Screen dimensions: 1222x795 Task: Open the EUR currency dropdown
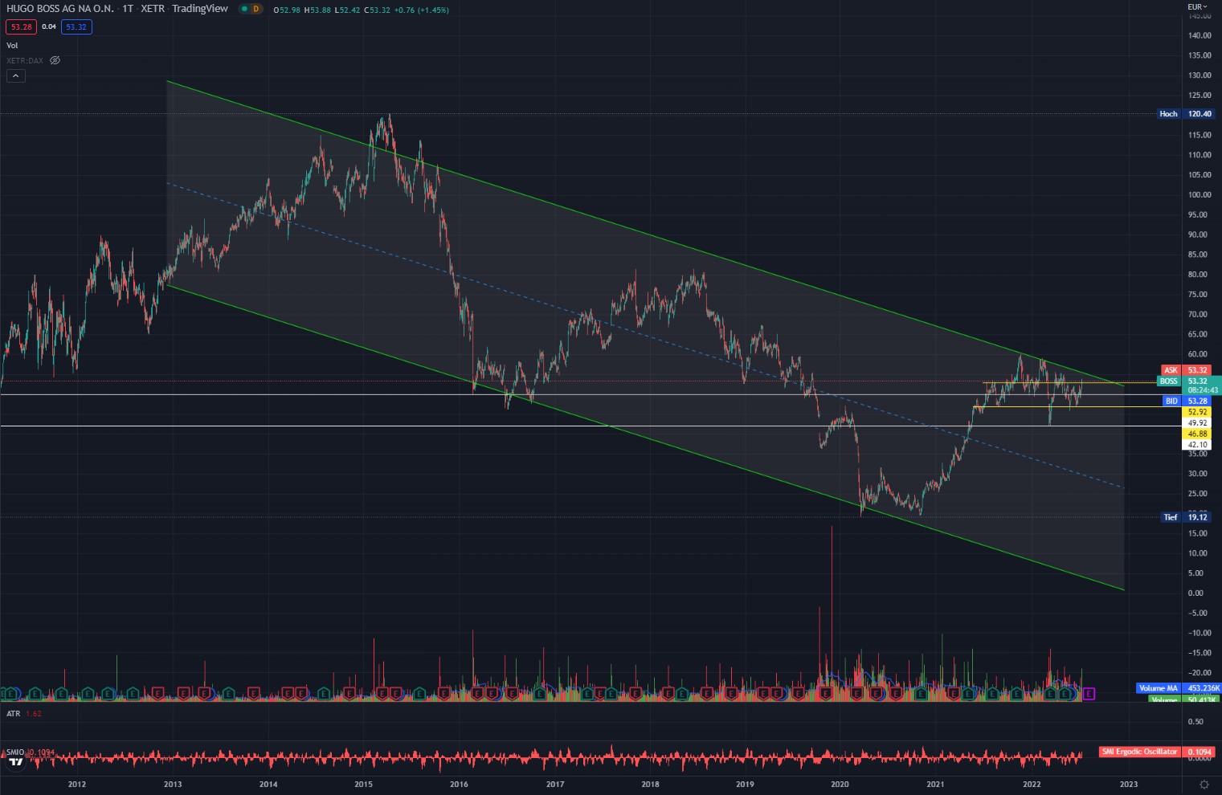pos(1197,6)
